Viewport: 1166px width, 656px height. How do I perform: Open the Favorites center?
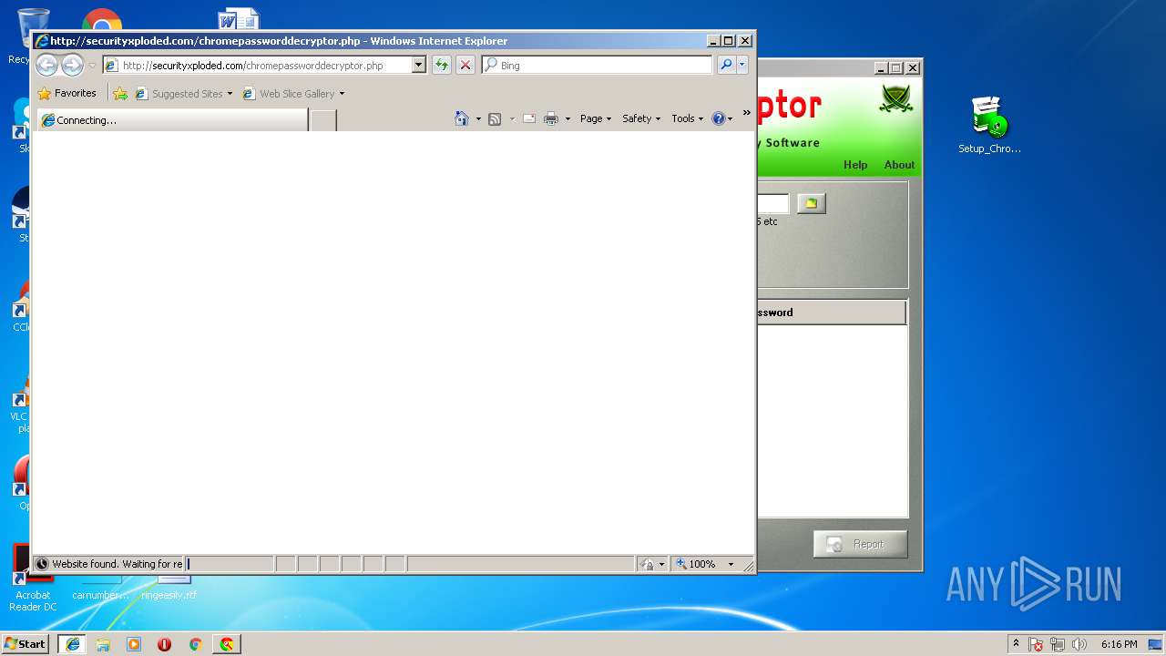click(66, 93)
